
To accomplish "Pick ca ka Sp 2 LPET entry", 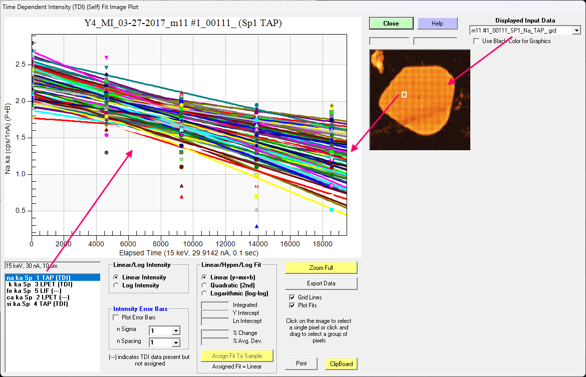I will pyautogui.click(x=36, y=297).
